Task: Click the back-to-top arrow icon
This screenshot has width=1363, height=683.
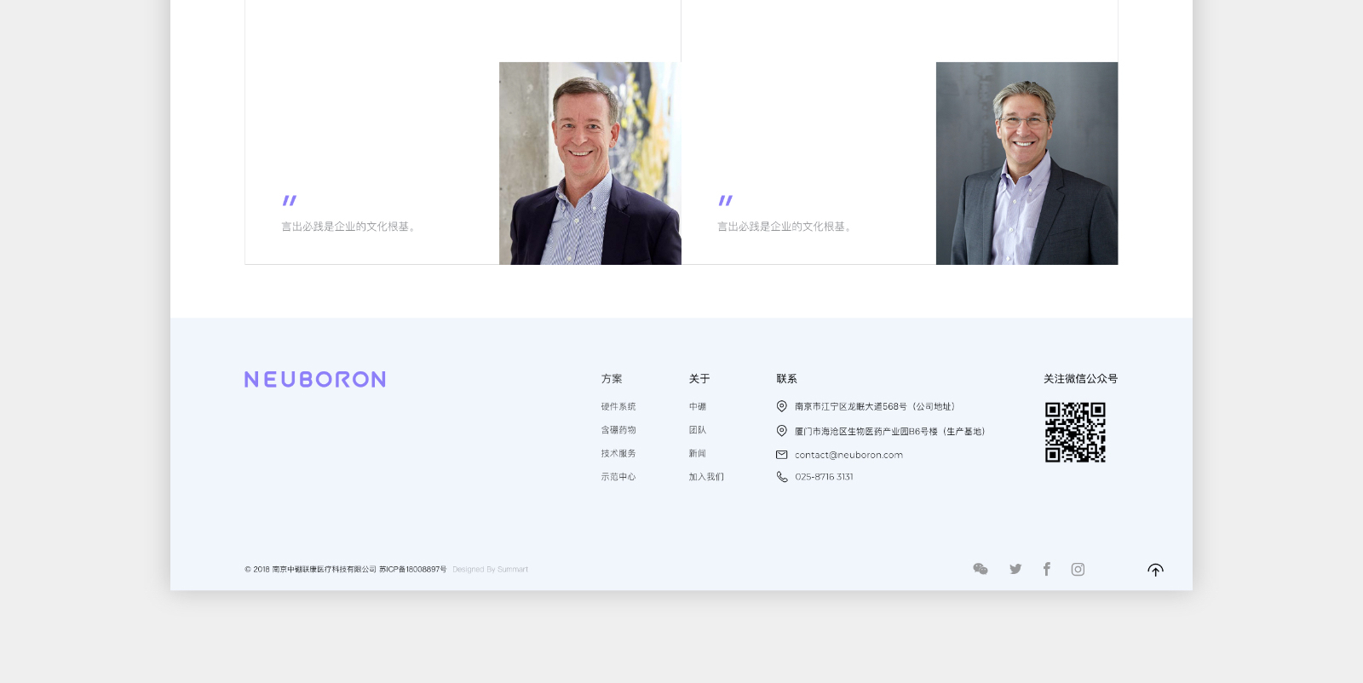Action: [1155, 570]
